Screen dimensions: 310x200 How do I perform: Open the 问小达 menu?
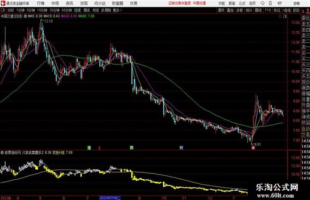(100, 3)
